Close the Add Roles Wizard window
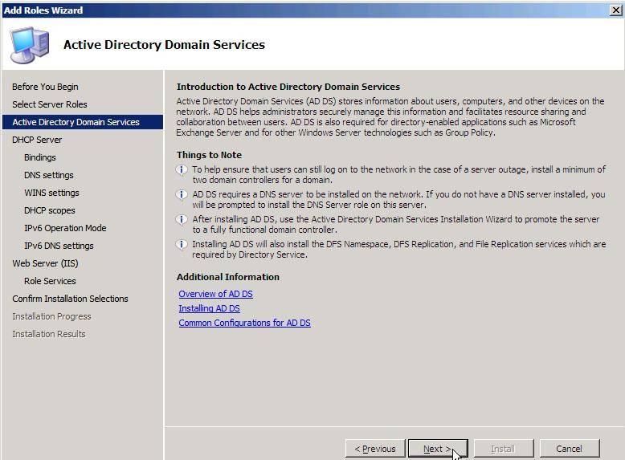This screenshot has height=460, width=625. 616,10
